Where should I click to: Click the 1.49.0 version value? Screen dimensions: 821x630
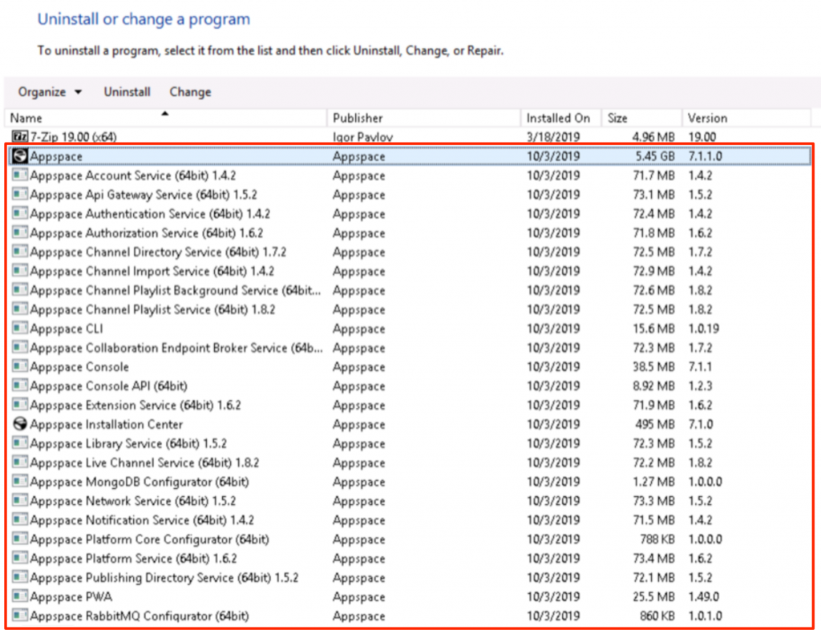tap(704, 596)
